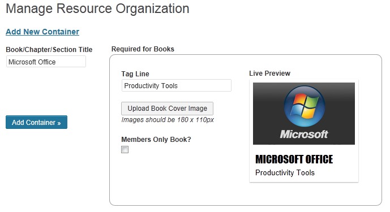Click the Microsoft cover image thumbnail
The image size is (390, 212).
[304, 114]
